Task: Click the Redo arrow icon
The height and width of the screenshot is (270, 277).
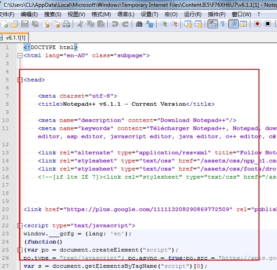Action: [125, 24]
